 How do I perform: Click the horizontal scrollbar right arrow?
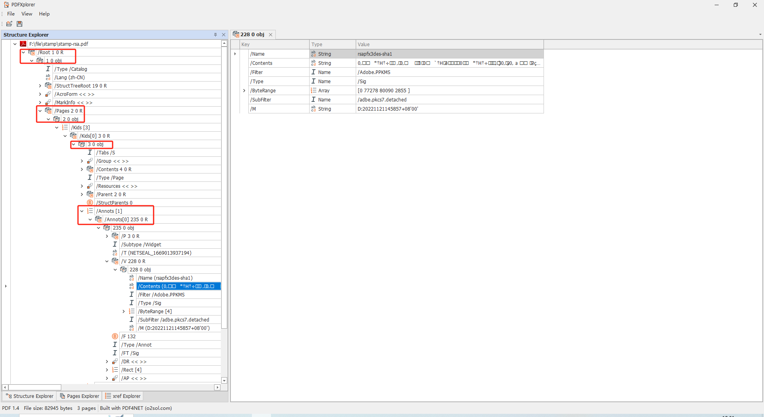217,387
